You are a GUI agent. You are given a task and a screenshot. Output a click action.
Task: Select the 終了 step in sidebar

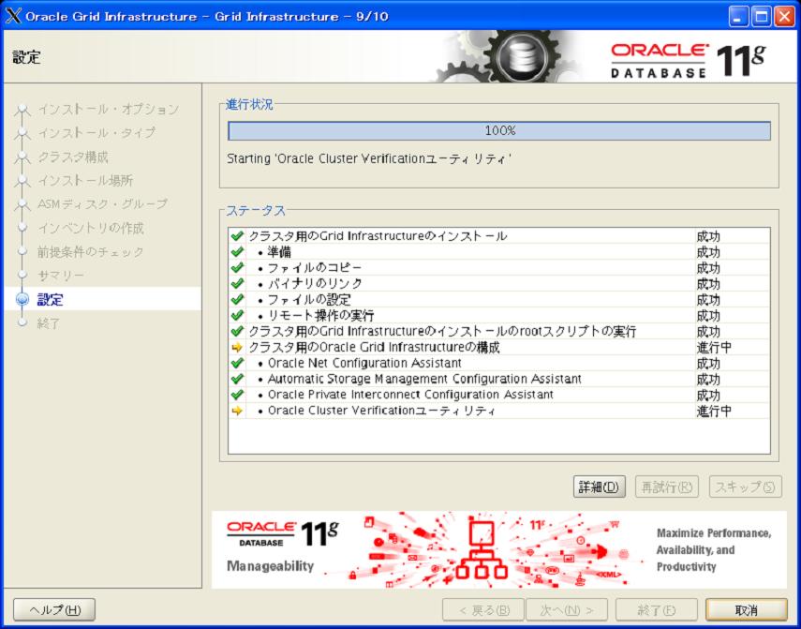(x=49, y=323)
